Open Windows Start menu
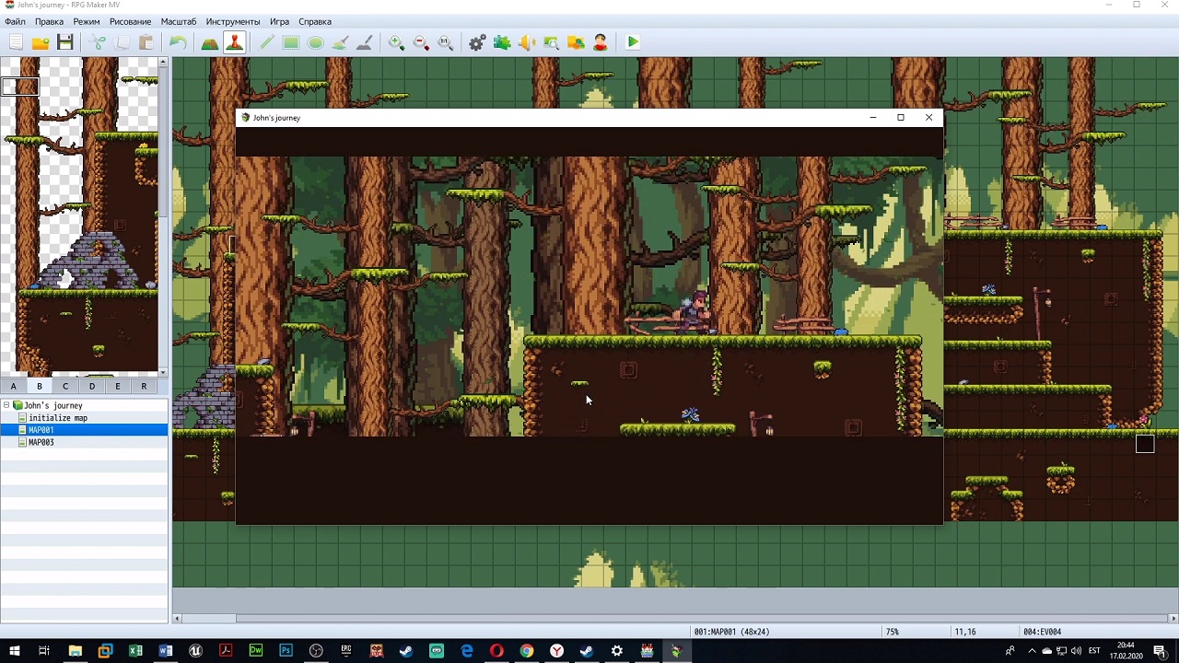 point(14,651)
